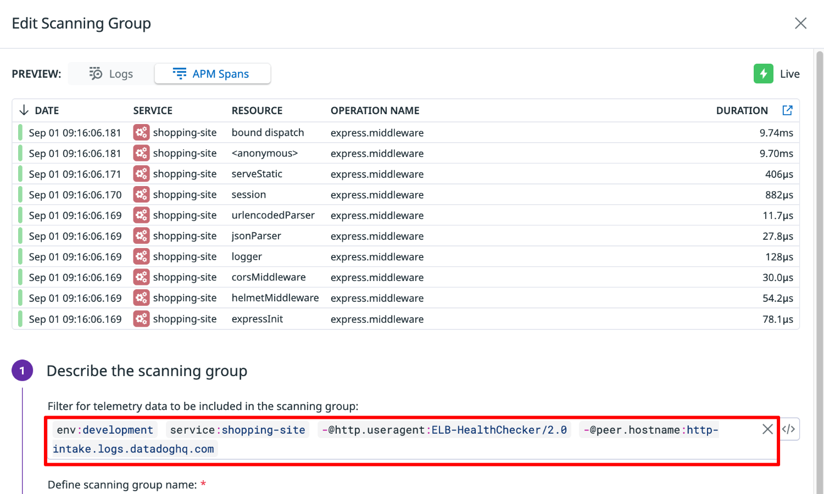Click the -@http.useragent:ELB-HealthChecker/2.0 filter tag

coord(444,430)
